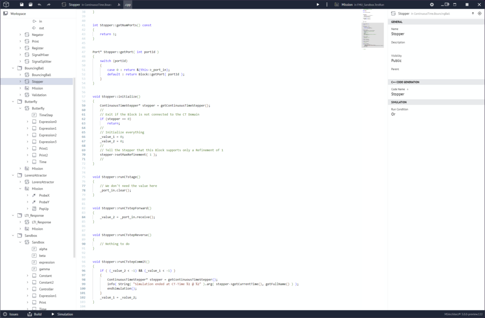485x318 pixels.
Task: Select the LorenzAttractor block item
Action: pos(43,182)
